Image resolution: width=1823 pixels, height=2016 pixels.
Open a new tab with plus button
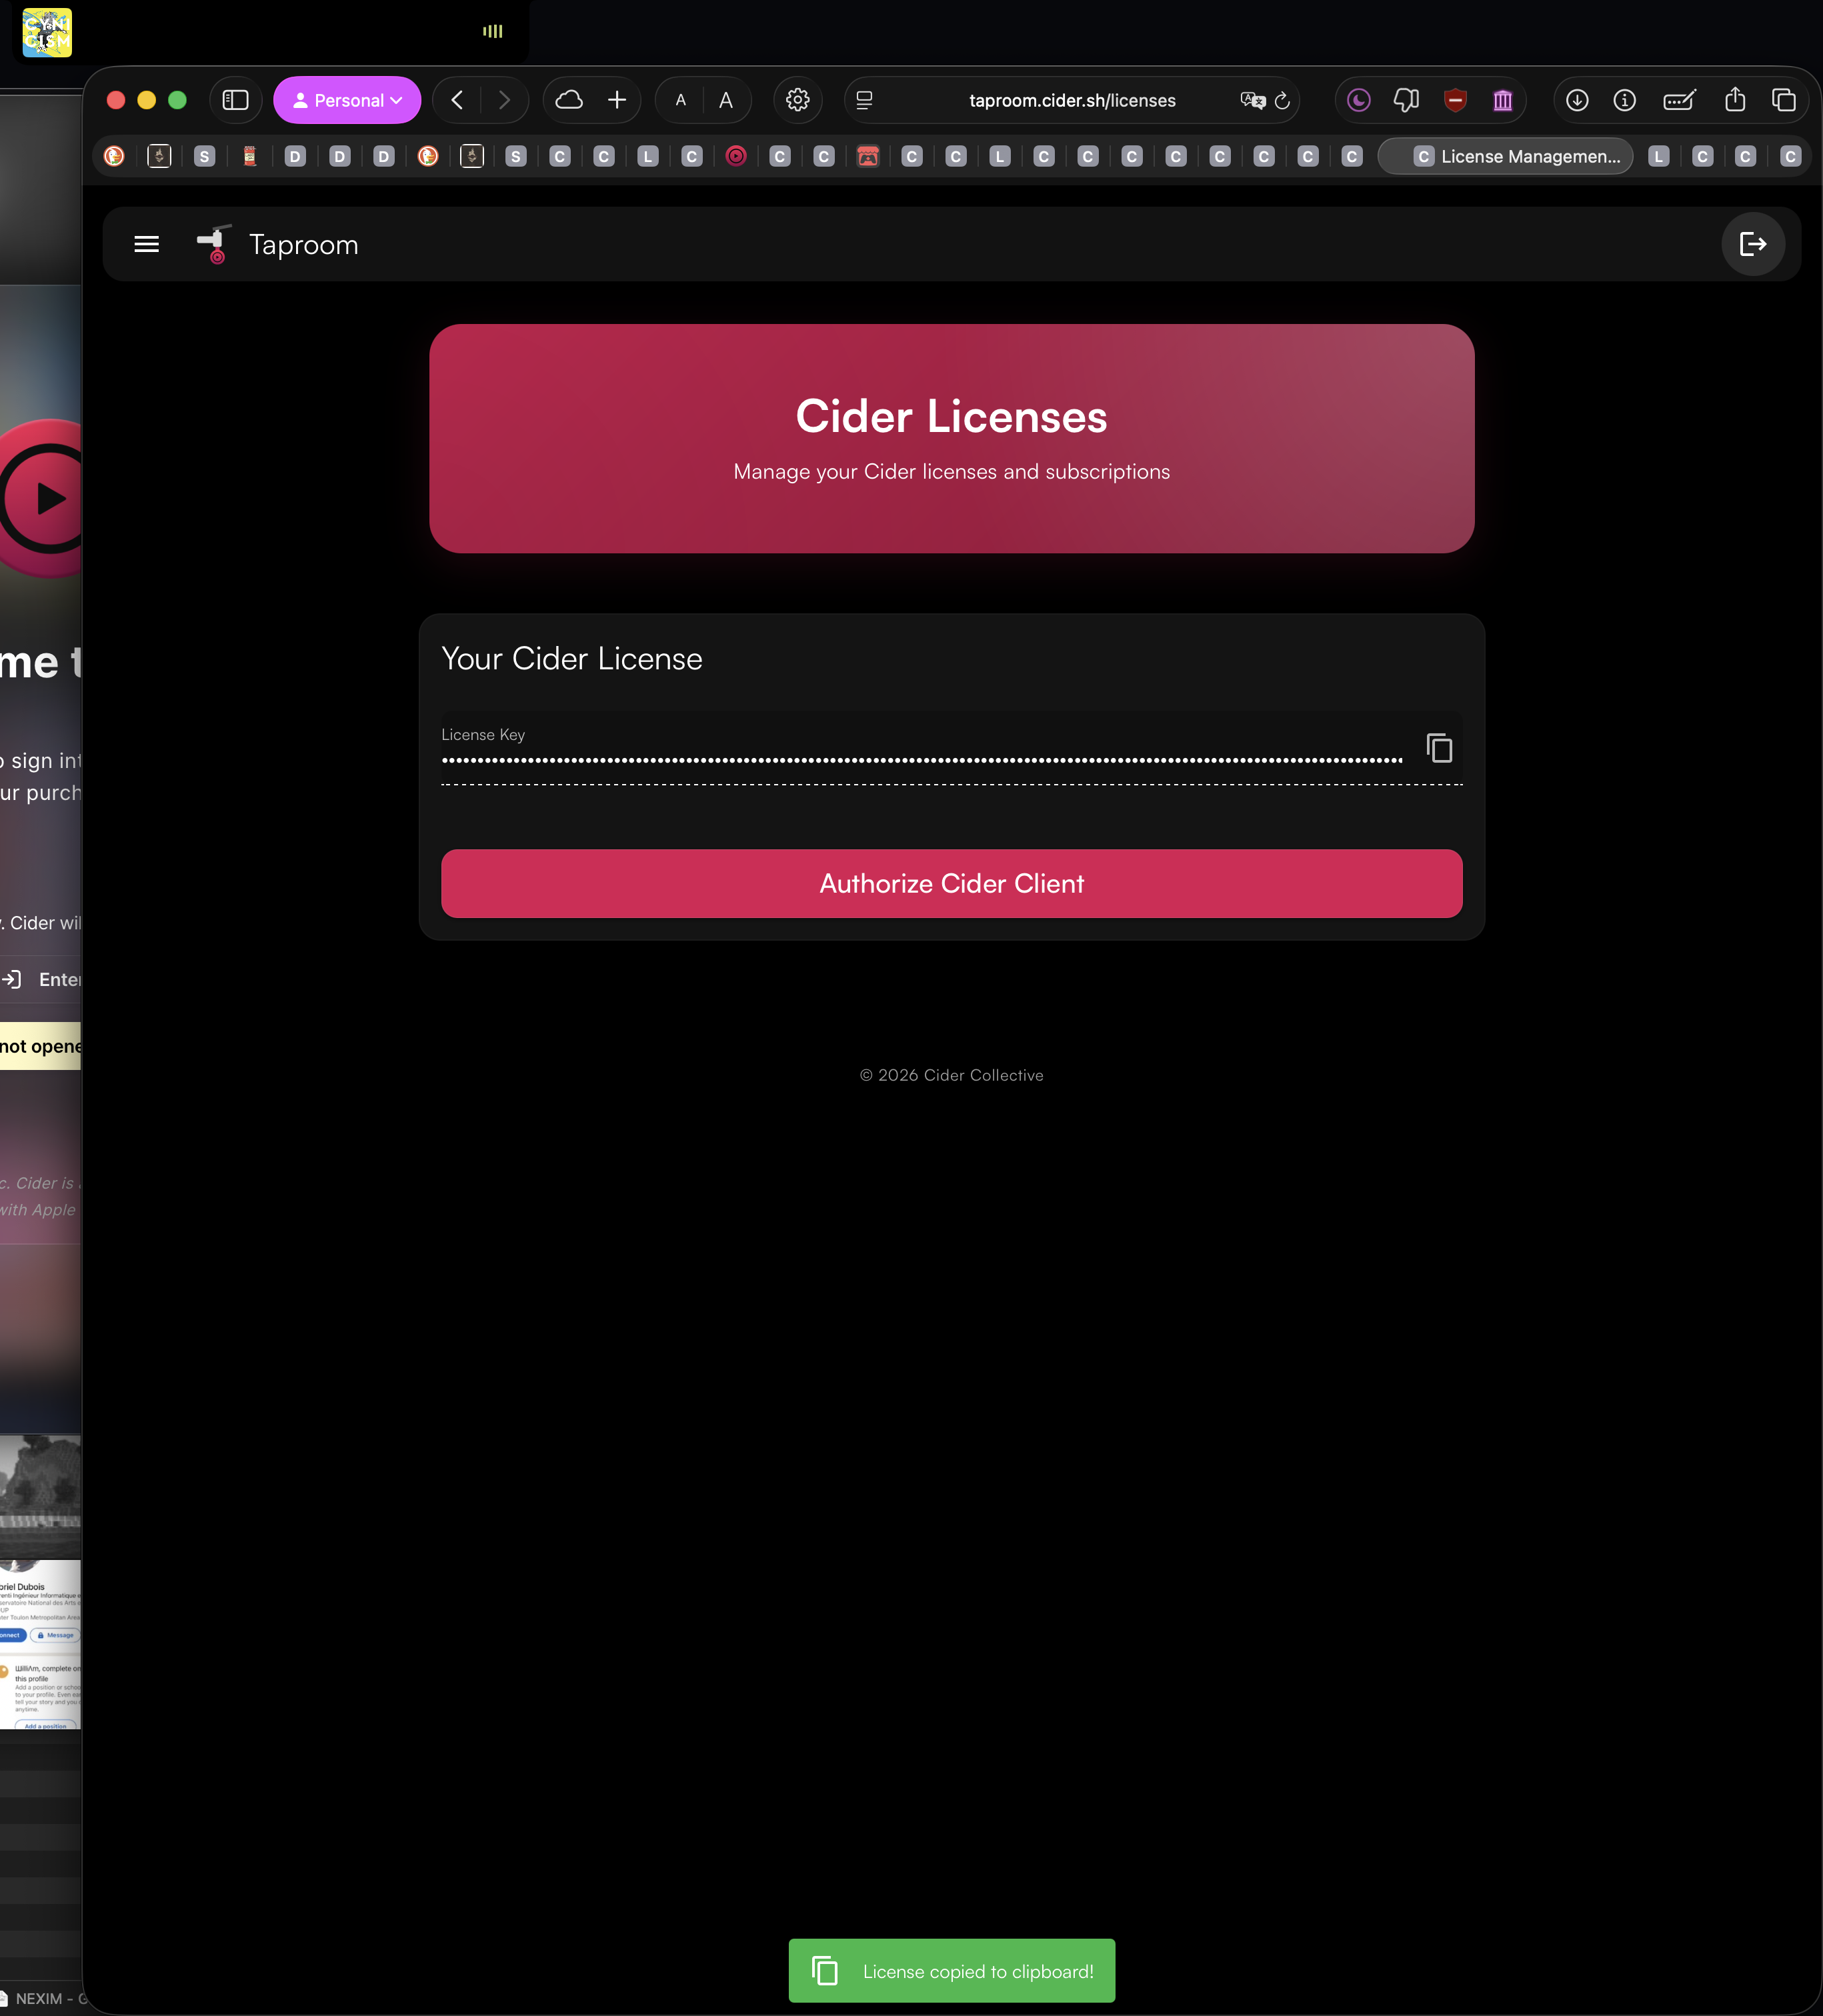(x=617, y=100)
